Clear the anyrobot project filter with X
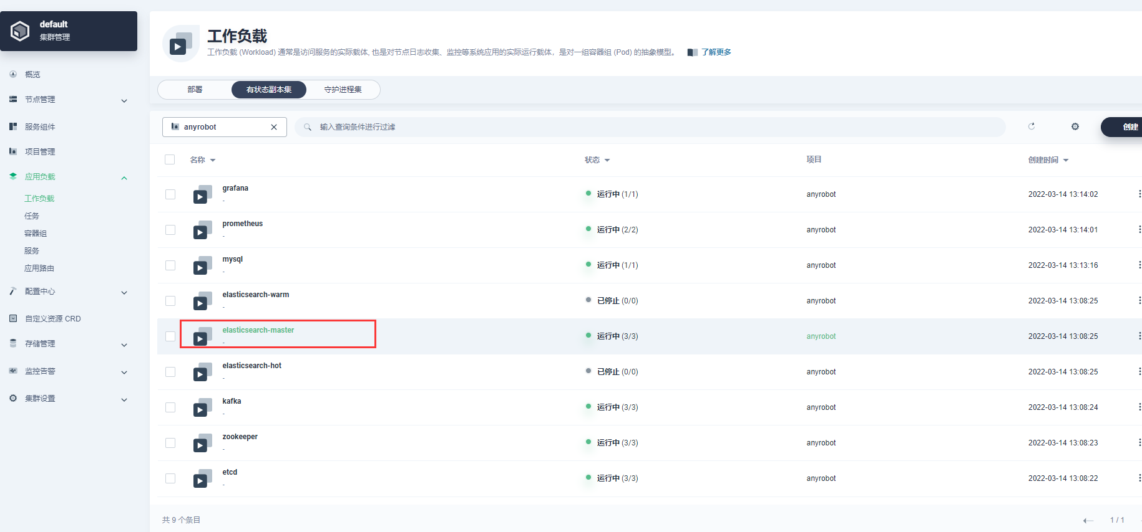1142x532 pixels. (274, 127)
